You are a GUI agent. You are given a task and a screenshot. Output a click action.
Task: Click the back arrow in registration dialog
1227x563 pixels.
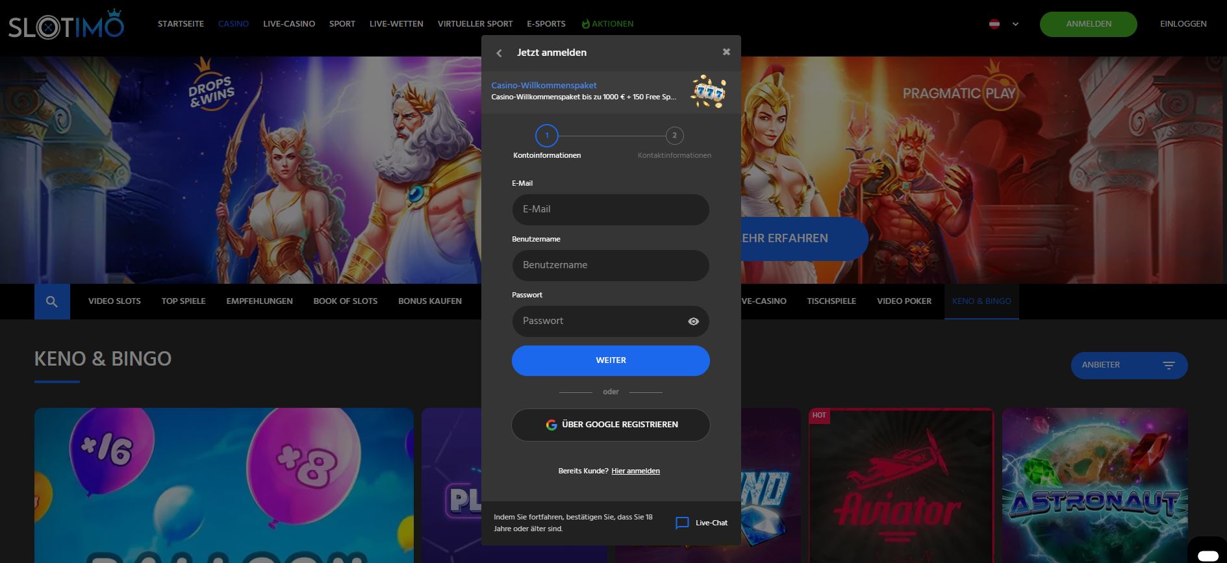click(499, 53)
